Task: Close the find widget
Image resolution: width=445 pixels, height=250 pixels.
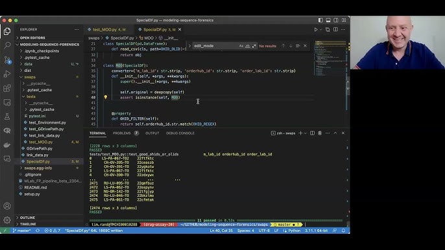Action: point(305,46)
